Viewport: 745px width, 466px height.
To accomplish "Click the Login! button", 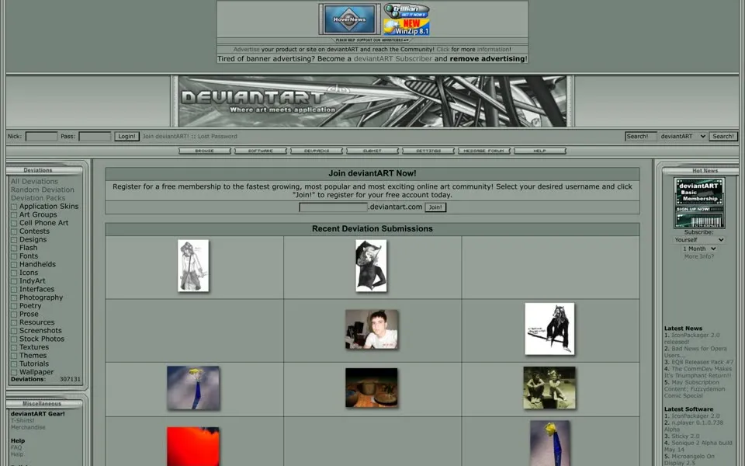I will pos(126,137).
